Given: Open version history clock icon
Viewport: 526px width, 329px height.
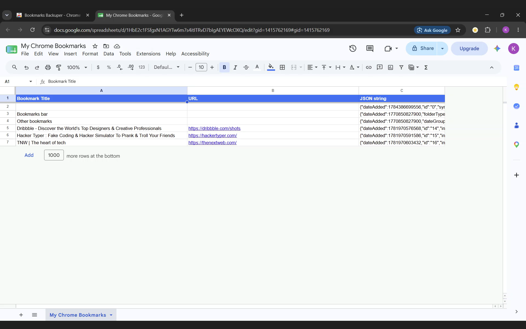Looking at the screenshot, I should click(353, 49).
